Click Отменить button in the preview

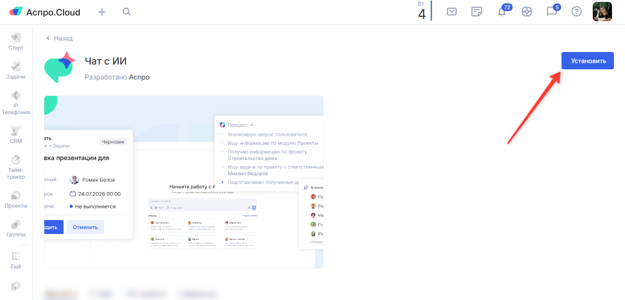click(86, 227)
